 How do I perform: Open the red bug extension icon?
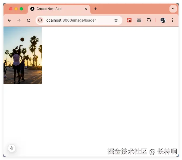click(129, 20)
